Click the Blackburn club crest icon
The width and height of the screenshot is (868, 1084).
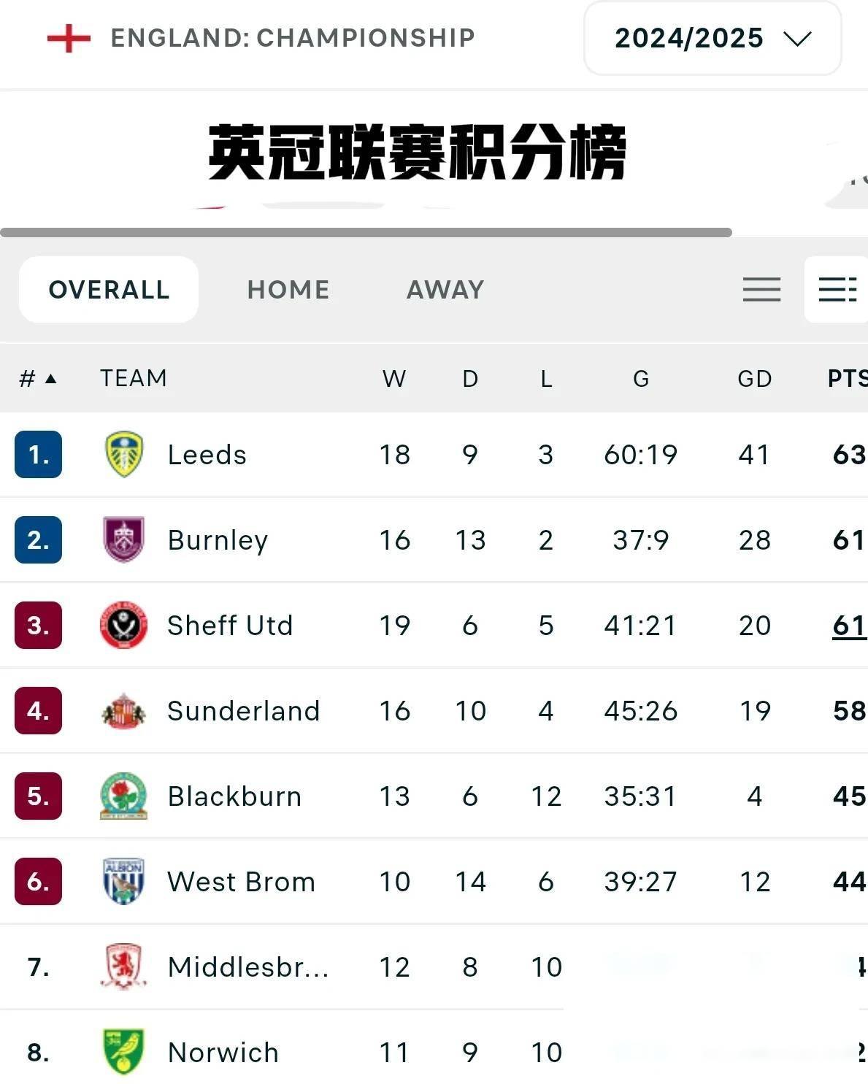point(123,796)
